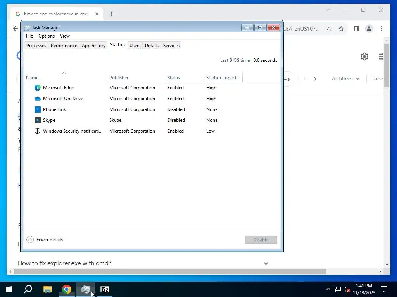Switch to the Processes tab

[x=36, y=46]
